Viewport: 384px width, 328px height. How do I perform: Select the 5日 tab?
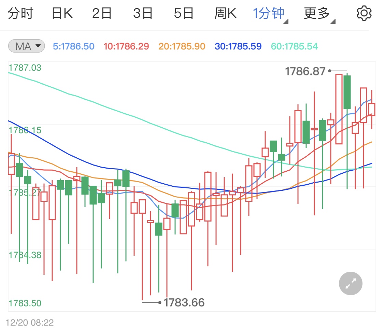(184, 13)
